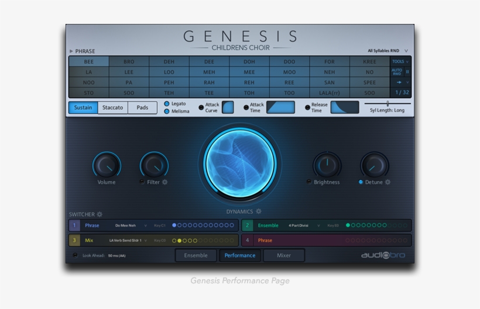Open the Switcher settings gear
Viewport: 480px width, 309px height.
tap(100, 214)
